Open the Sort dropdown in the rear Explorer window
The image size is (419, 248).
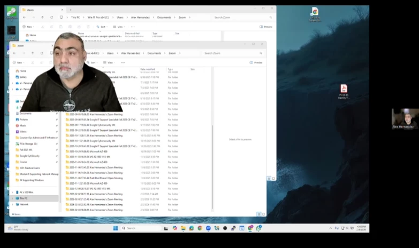point(102,27)
